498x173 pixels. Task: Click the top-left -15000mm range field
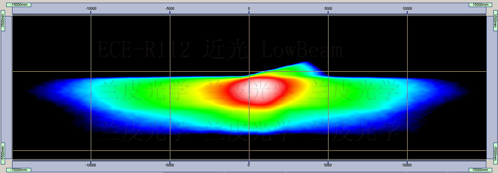point(19,4)
